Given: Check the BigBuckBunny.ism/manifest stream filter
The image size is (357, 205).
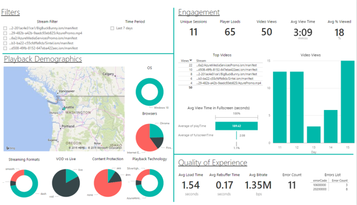Looking at the screenshot, I should 5,28.
